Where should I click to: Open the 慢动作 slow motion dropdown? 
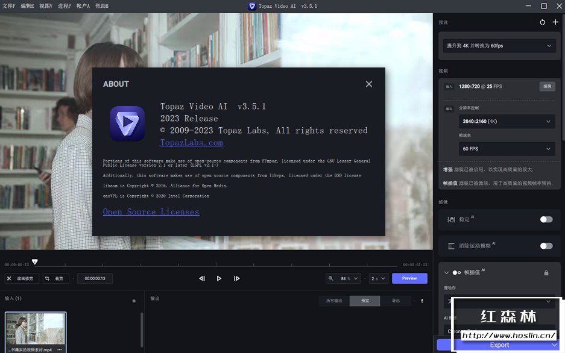click(499, 301)
